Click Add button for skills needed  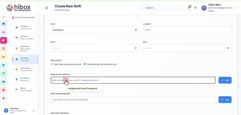tap(225, 100)
